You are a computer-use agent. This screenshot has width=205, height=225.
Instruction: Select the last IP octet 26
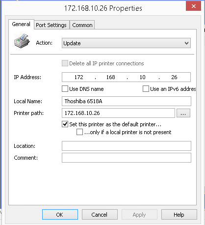pyautogui.click(x=174, y=77)
